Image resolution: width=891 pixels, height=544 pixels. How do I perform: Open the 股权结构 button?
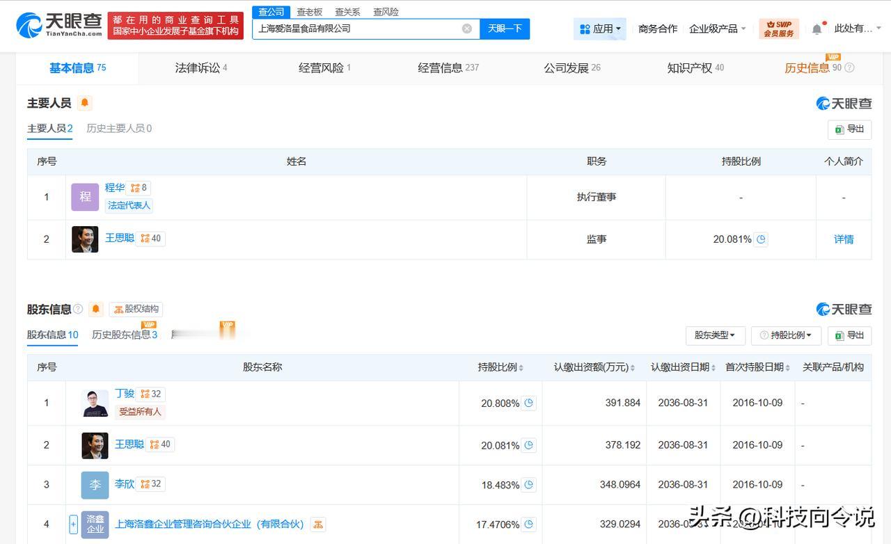coord(136,309)
